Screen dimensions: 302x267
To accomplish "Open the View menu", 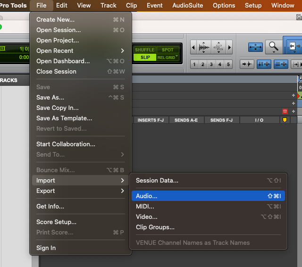I will coord(84,5).
